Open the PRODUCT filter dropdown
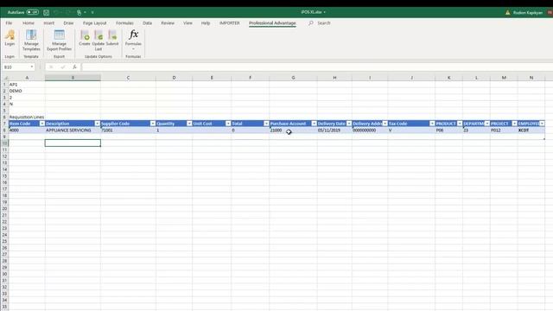This screenshot has height=311, width=553. click(x=460, y=124)
